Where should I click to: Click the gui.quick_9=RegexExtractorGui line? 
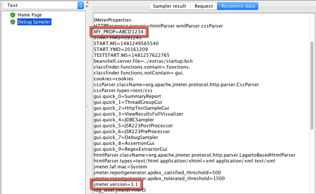pyautogui.click(x=130, y=149)
